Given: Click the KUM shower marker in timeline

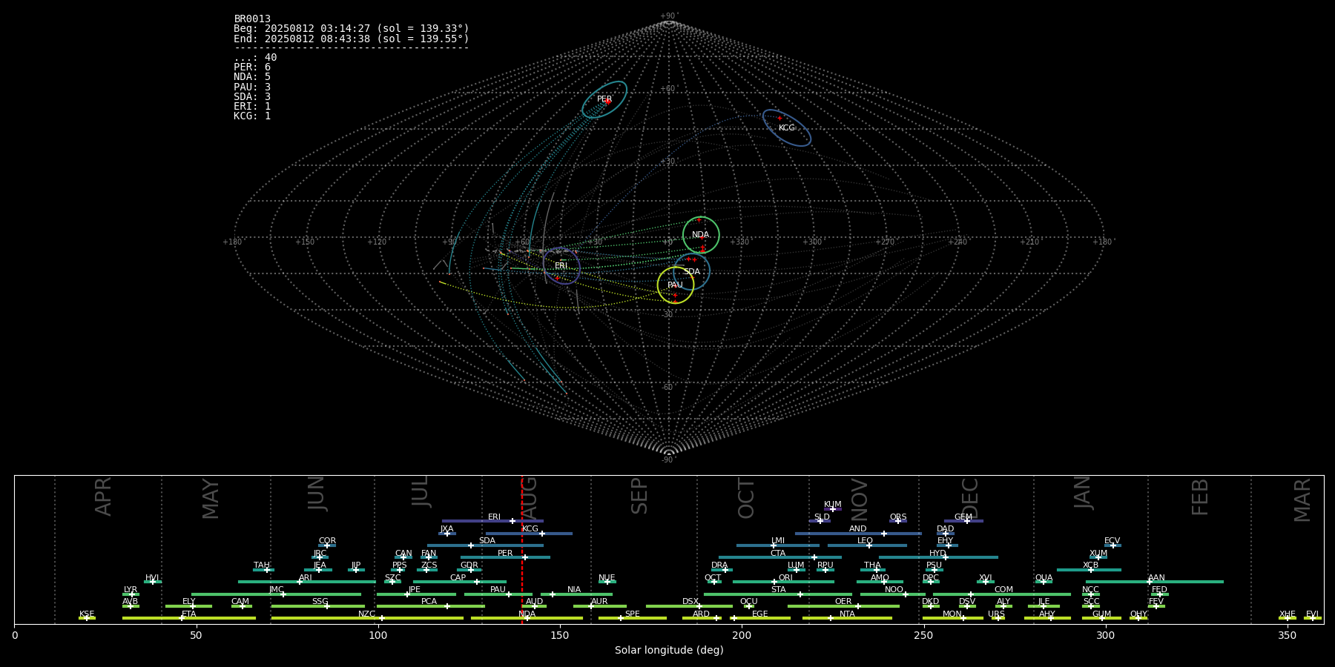Looking at the screenshot, I should [x=833, y=509].
